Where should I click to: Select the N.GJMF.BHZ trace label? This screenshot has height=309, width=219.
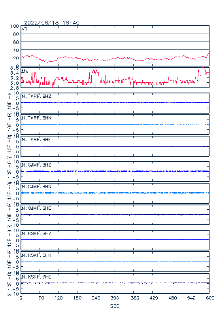(x=36, y=165)
